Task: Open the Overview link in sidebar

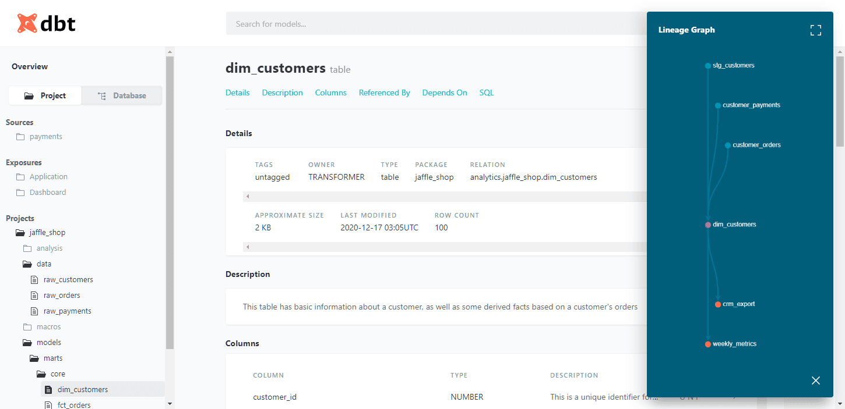Action: pos(30,67)
